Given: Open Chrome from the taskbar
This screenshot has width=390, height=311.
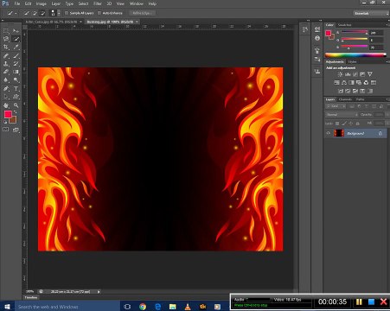Looking at the screenshot, I should [143, 307].
